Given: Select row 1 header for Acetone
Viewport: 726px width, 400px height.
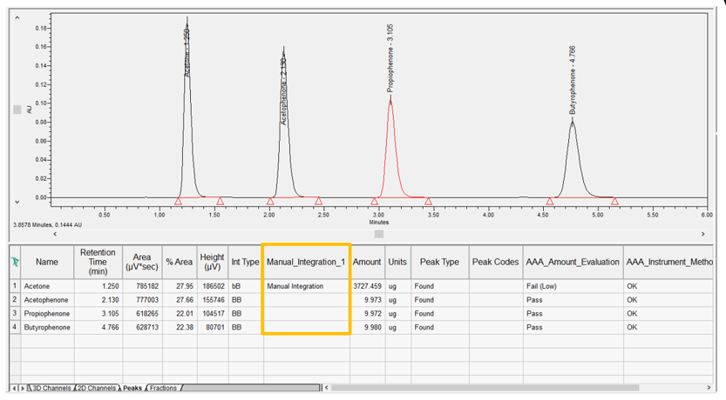Looking at the screenshot, I should (14, 286).
